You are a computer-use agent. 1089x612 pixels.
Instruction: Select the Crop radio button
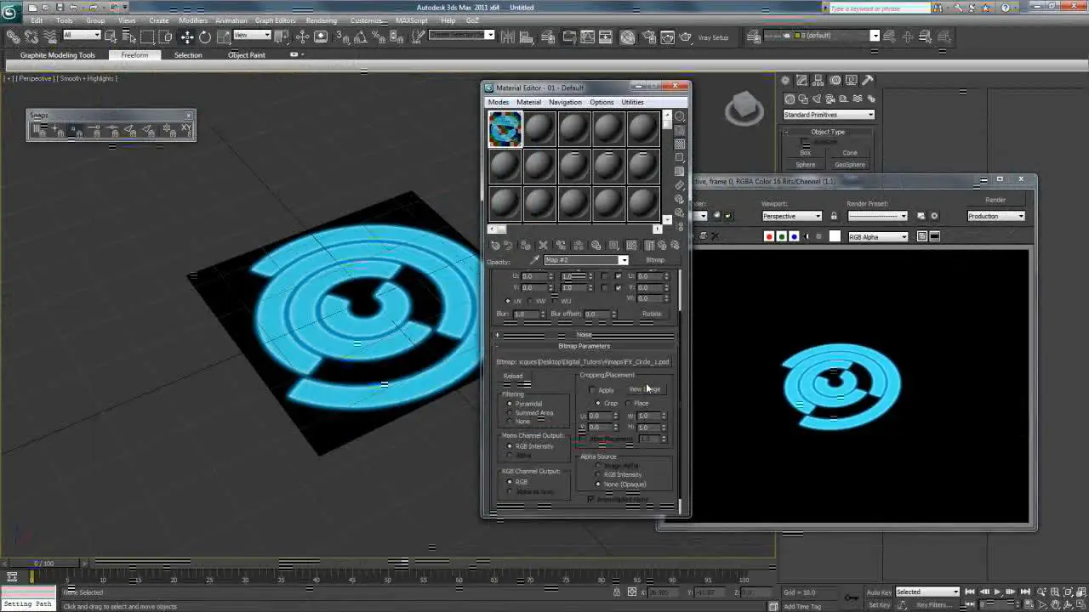(x=598, y=404)
